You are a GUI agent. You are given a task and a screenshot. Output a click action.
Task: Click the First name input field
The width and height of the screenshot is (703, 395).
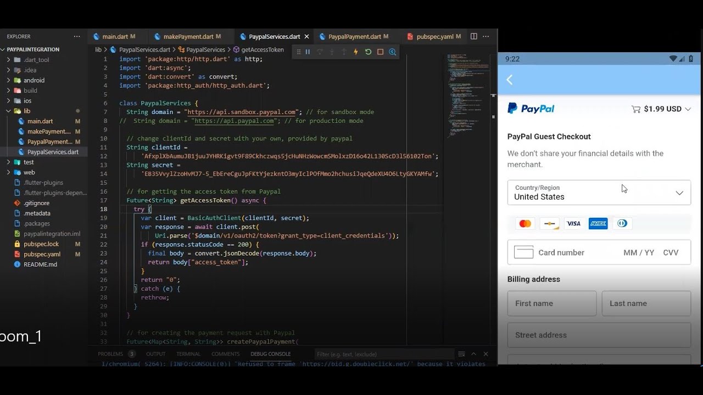point(552,303)
